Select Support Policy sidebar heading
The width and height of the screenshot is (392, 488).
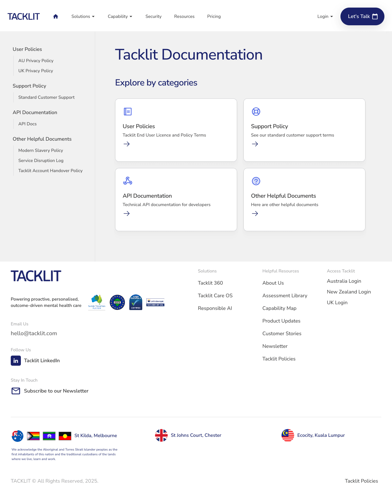pyautogui.click(x=29, y=86)
